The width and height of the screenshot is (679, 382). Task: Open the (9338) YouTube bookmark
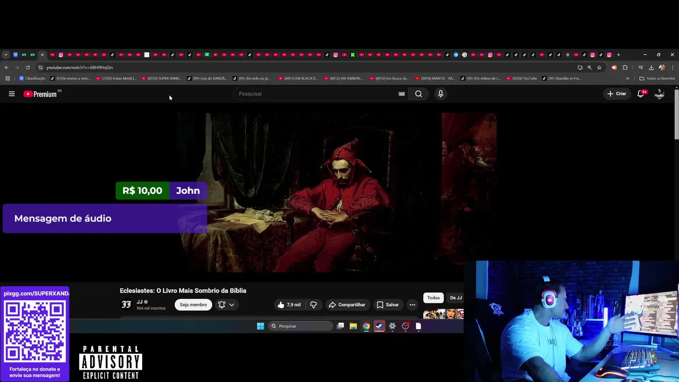521,79
